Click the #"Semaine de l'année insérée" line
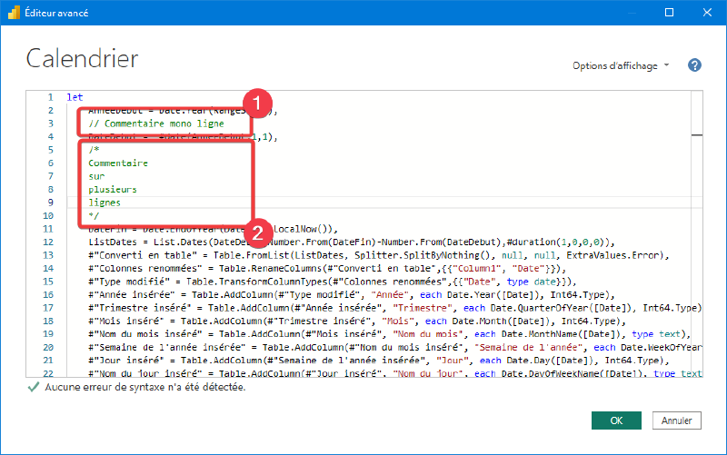This screenshot has height=455, width=727. click(x=395, y=348)
